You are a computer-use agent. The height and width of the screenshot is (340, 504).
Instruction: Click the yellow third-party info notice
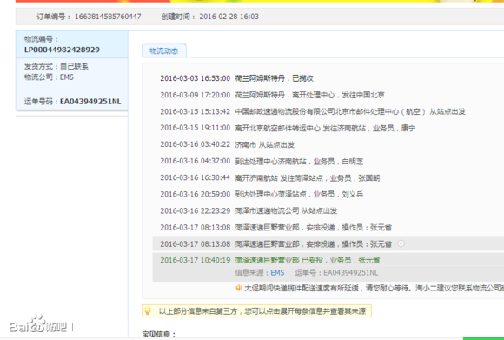[x=256, y=311]
